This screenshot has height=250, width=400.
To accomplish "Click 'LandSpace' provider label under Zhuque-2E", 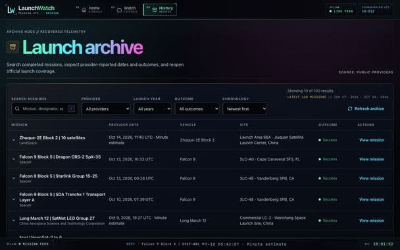I will click(x=28, y=143).
